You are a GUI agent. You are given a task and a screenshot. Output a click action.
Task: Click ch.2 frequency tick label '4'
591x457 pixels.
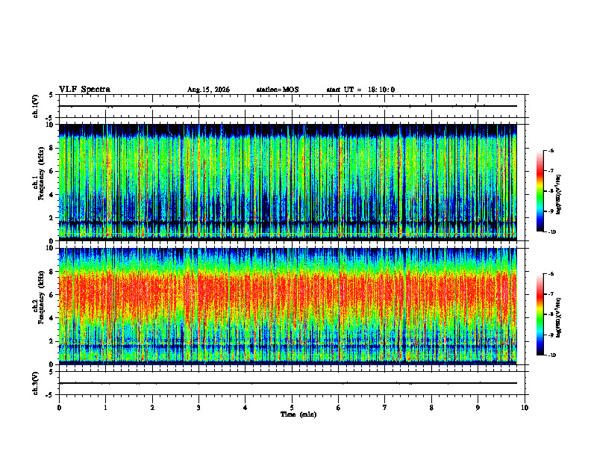(x=51, y=318)
